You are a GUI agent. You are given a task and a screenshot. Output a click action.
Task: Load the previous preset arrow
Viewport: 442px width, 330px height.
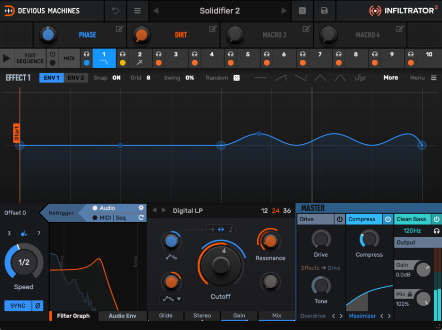click(x=156, y=11)
